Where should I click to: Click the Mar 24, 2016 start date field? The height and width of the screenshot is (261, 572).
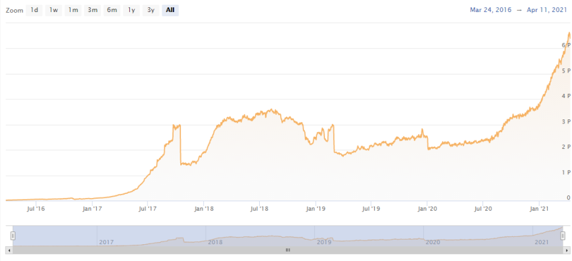pyautogui.click(x=491, y=10)
